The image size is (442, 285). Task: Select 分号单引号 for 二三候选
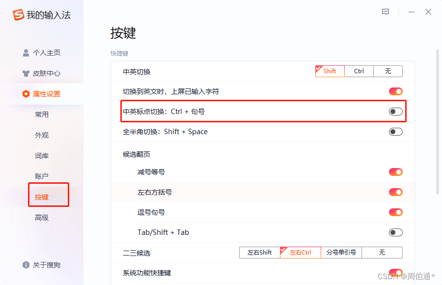341,253
